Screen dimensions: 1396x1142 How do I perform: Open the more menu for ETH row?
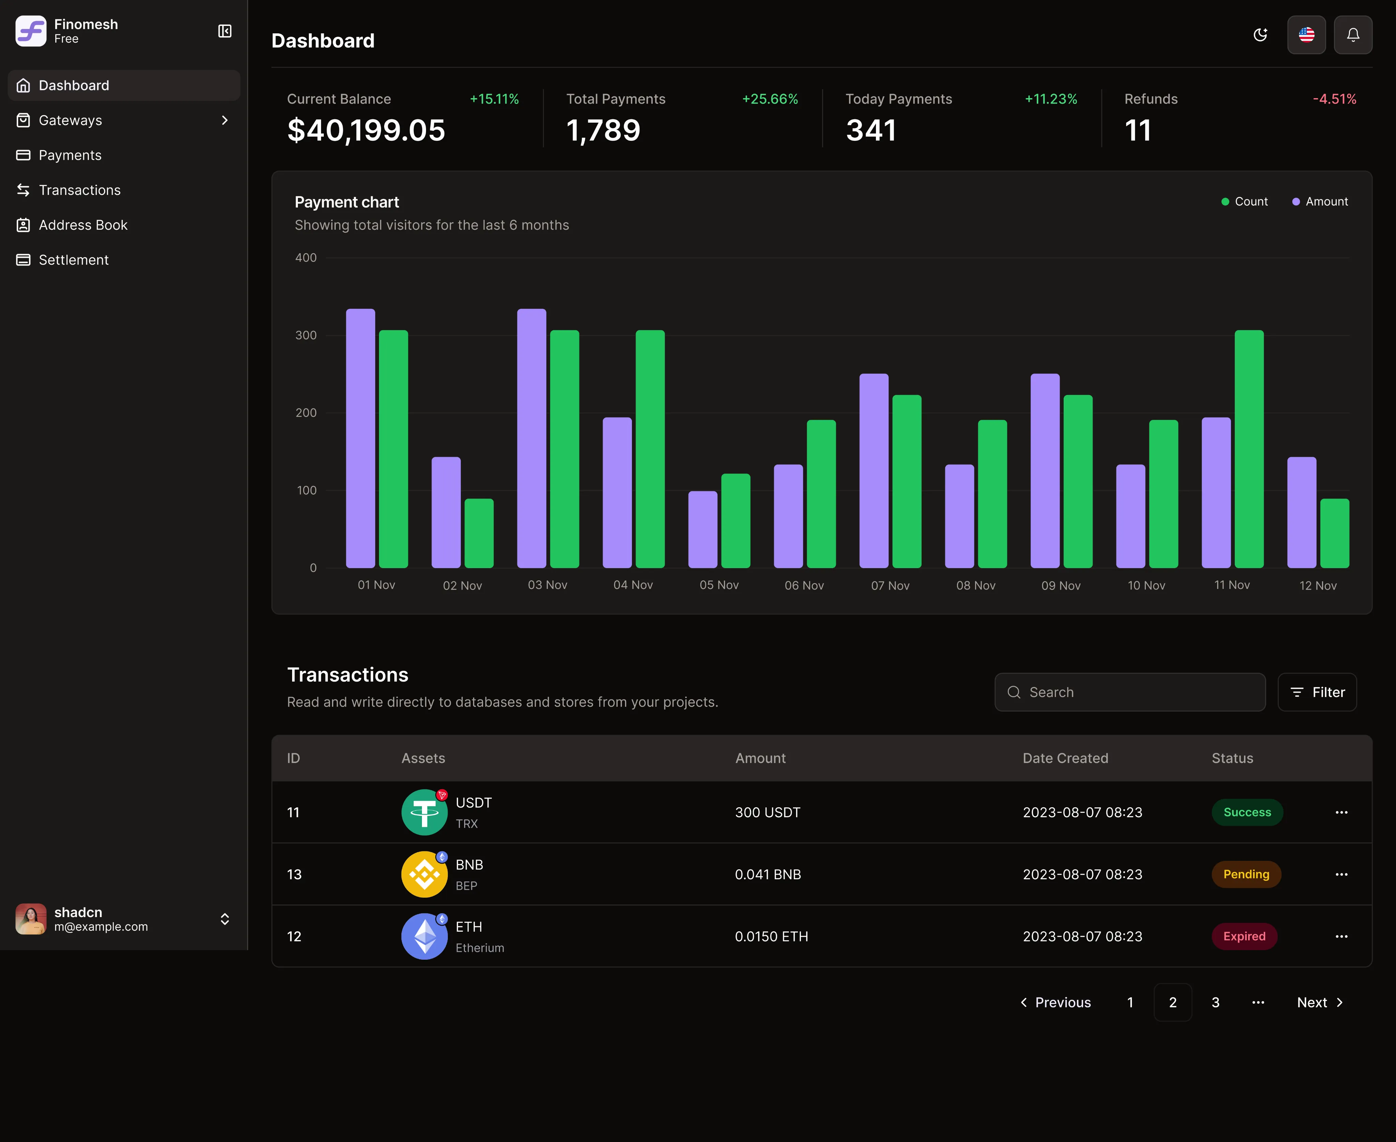(1341, 936)
